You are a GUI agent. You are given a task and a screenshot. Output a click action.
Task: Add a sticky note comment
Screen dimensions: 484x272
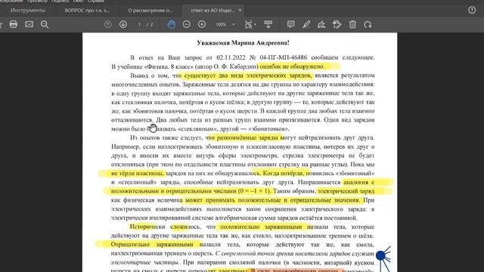[x=290, y=24]
